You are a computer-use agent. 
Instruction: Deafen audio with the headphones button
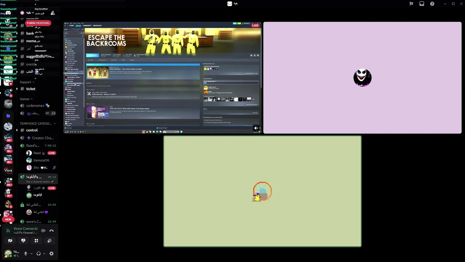point(39,254)
